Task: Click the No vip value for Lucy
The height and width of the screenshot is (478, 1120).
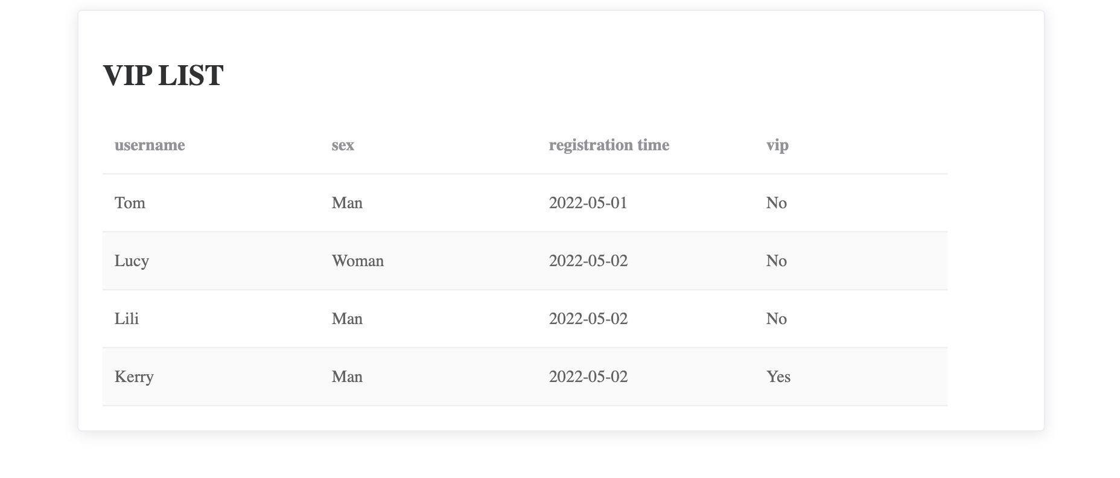Action: point(776,261)
